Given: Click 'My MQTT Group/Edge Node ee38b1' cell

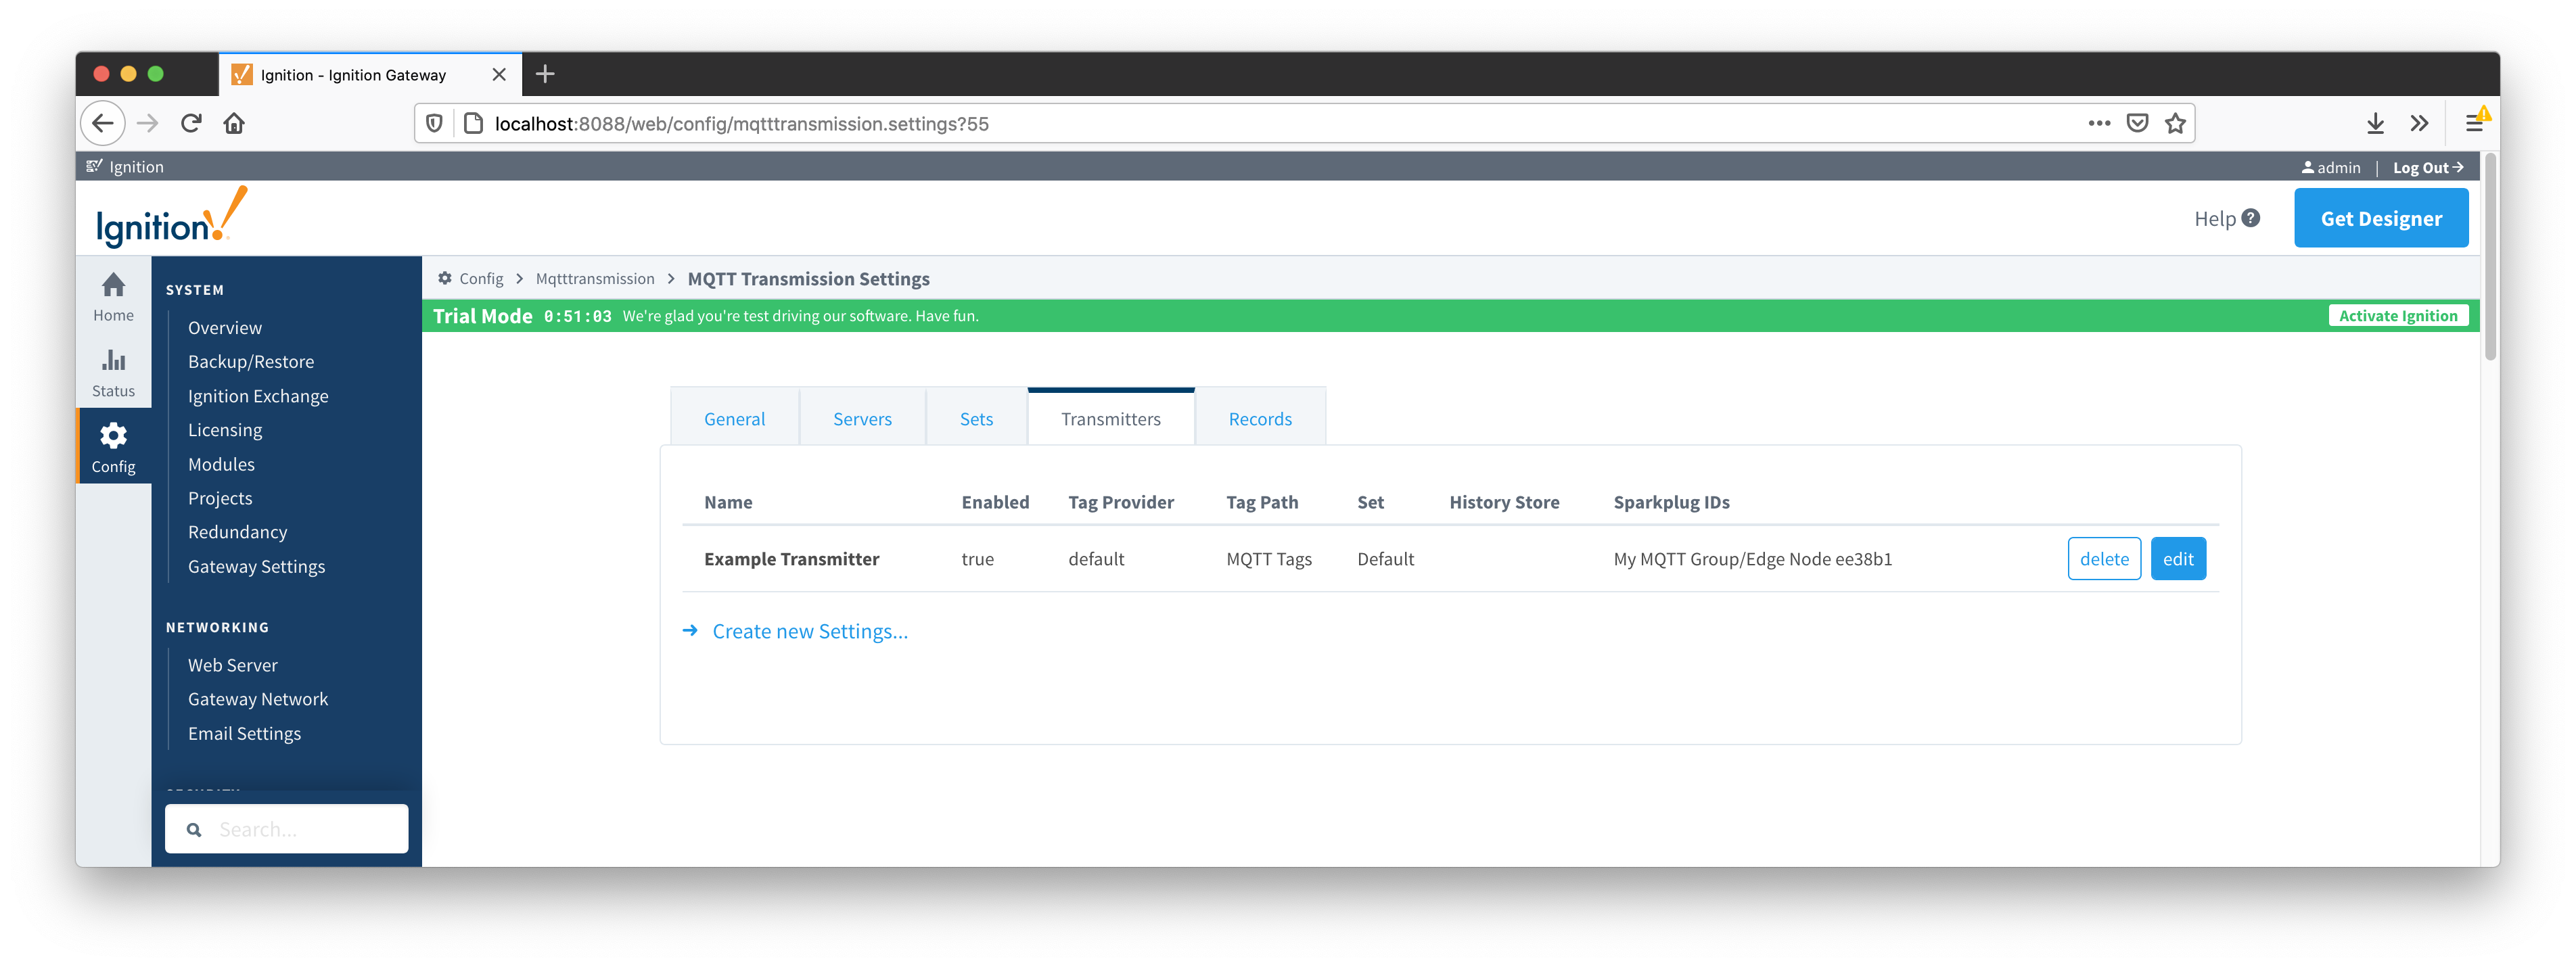Looking at the screenshot, I should click(1752, 559).
